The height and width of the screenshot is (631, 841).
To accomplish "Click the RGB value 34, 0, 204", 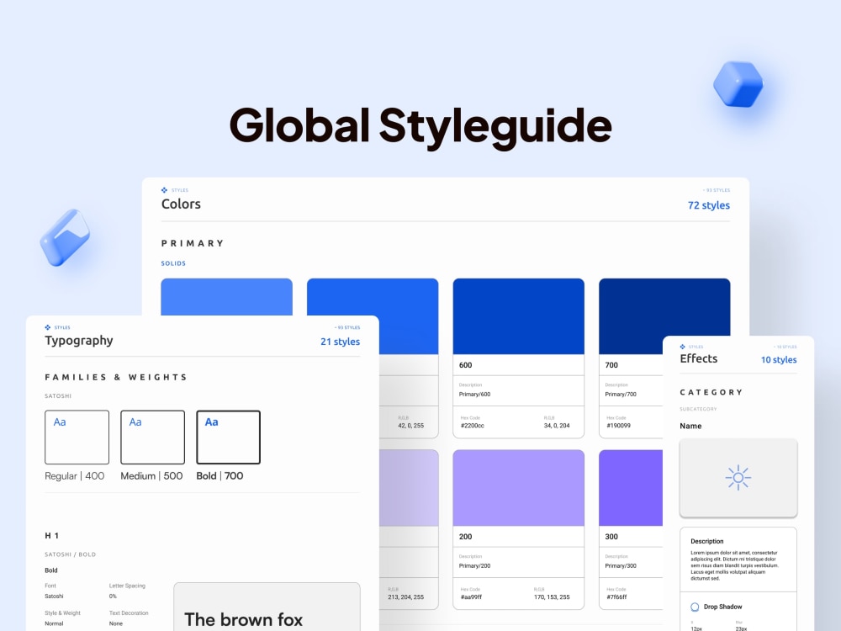I will [557, 426].
